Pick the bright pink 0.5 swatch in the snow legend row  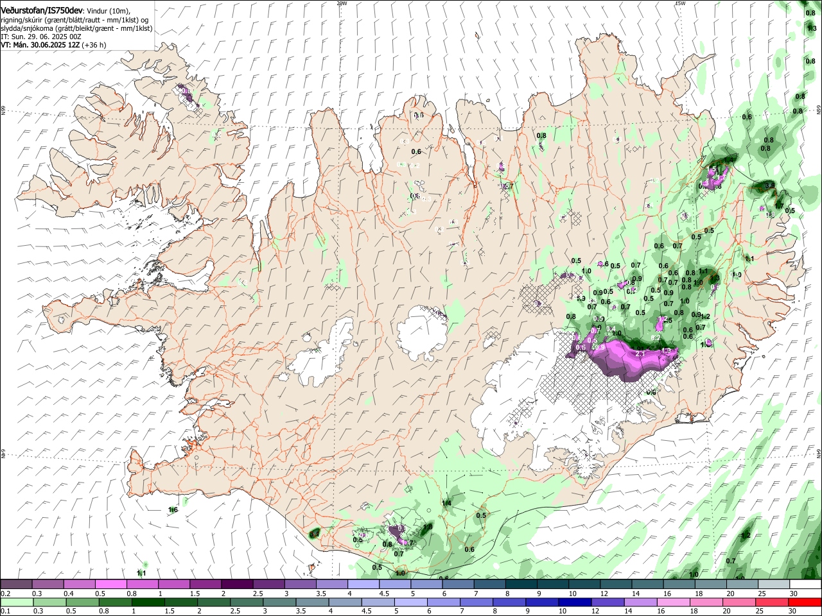click(110, 585)
